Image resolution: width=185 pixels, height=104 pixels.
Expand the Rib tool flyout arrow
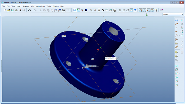(179, 73)
